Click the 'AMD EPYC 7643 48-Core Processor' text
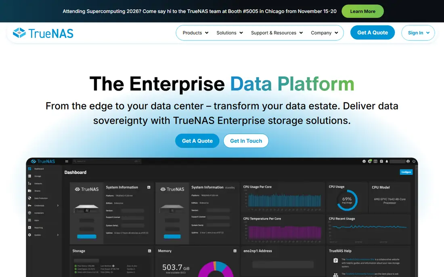Viewport: 444px width, 277px height. tap(390, 201)
